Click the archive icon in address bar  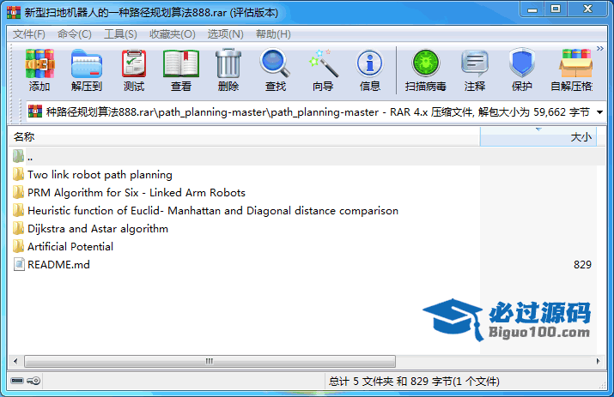[35, 111]
